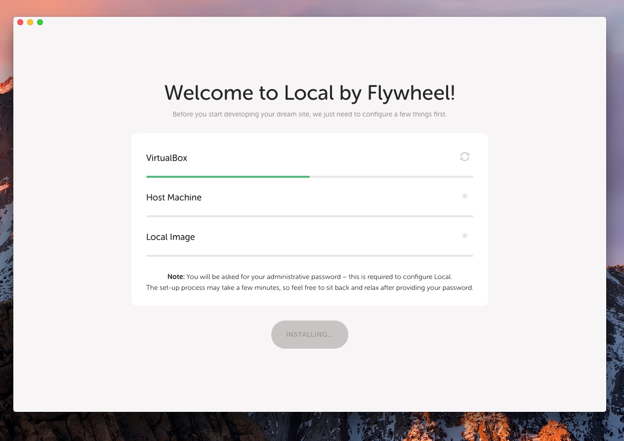Close the Local by Flywheel window
This screenshot has width=624, height=441.
[20, 22]
